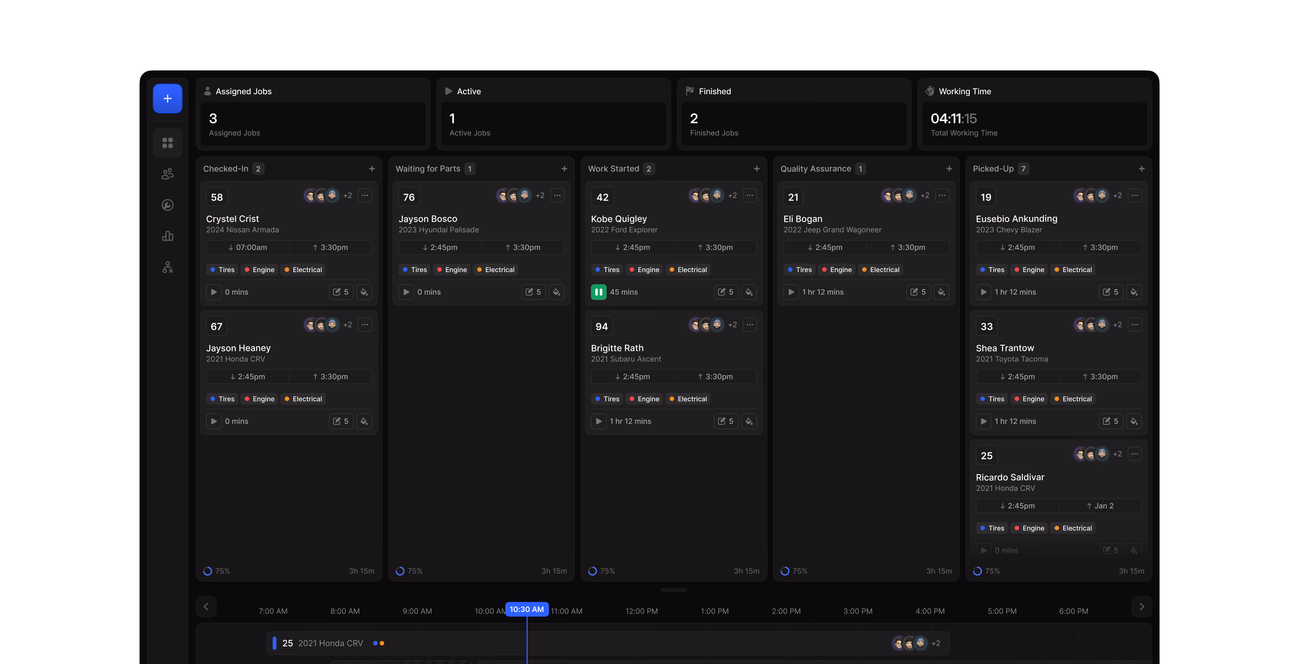The width and height of the screenshot is (1299, 664).
Task: Open more options on Jayson Bosco card
Action: click(557, 196)
